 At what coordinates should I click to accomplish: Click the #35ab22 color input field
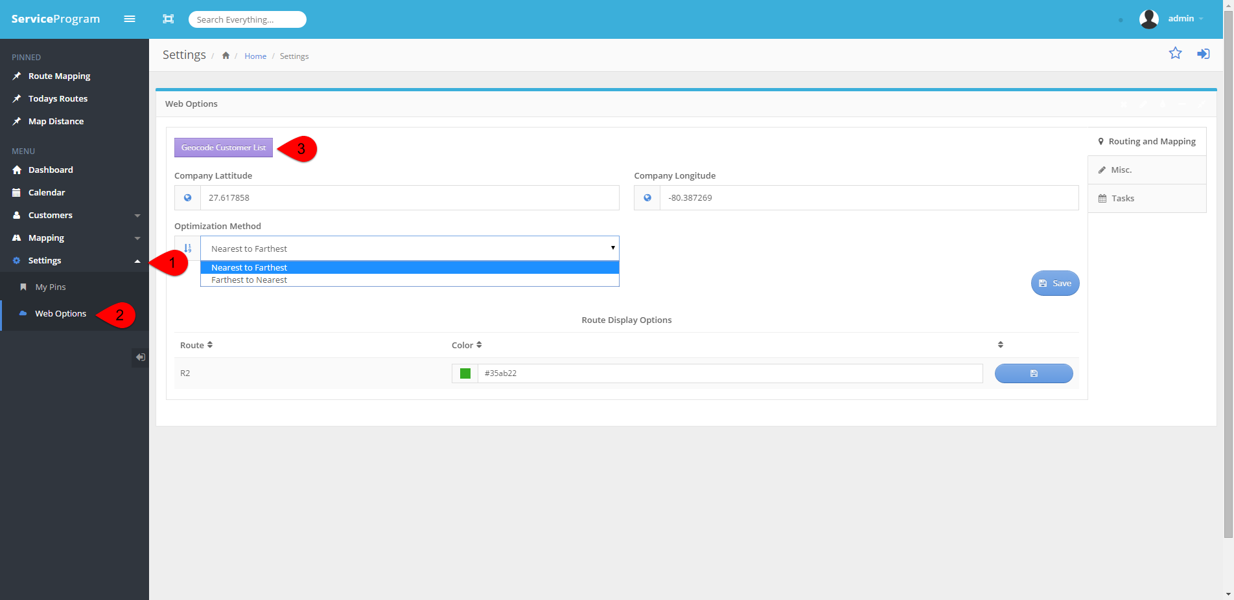point(730,373)
